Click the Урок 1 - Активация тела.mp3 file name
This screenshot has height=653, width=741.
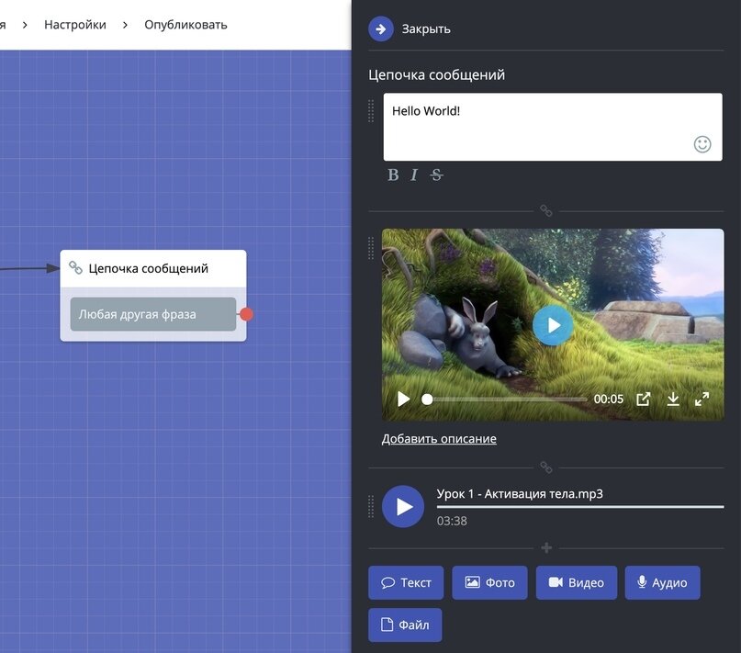[x=520, y=493]
